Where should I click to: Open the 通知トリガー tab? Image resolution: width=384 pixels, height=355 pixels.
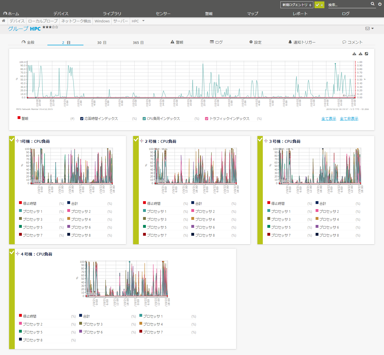[302, 42]
